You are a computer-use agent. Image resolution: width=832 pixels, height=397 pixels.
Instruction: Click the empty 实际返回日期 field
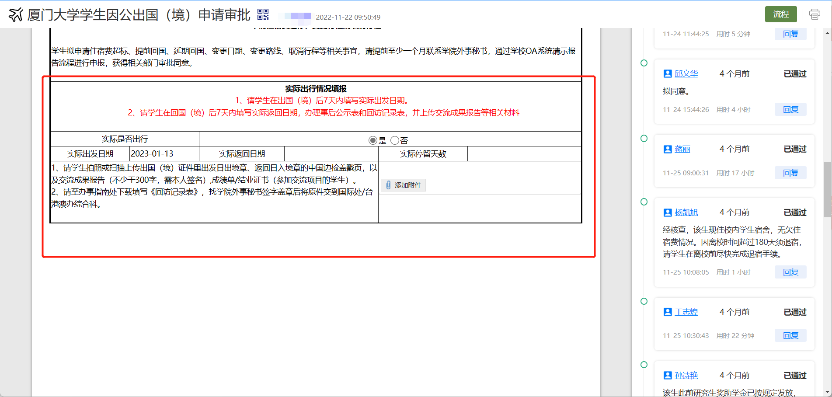point(331,154)
